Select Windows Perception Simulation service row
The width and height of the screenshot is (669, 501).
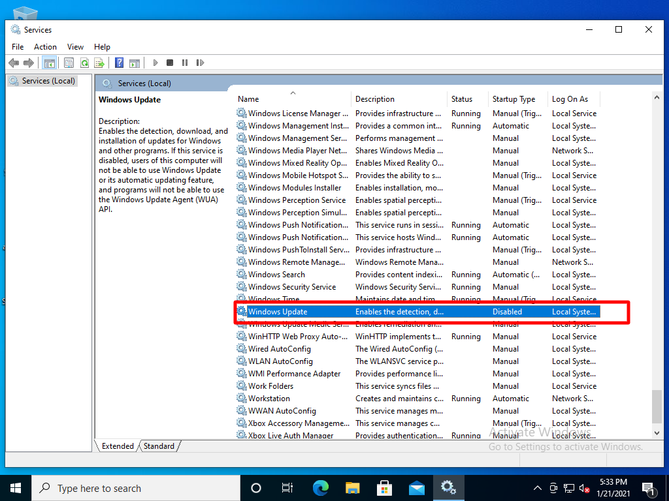click(x=418, y=212)
